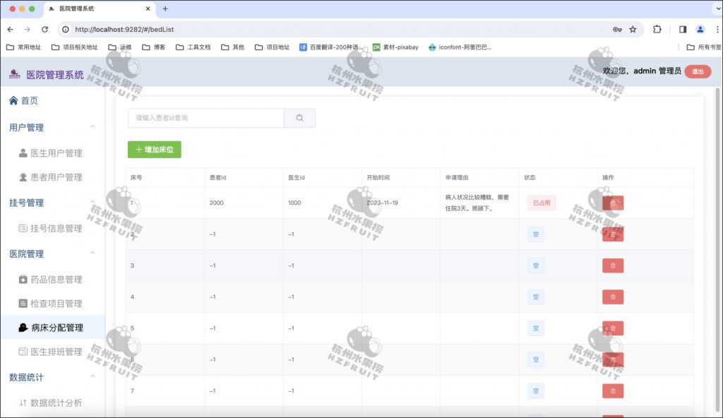Open 医生排班管理 in the sidebar
This screenshot has height=418, width=723.
[56, 352]
